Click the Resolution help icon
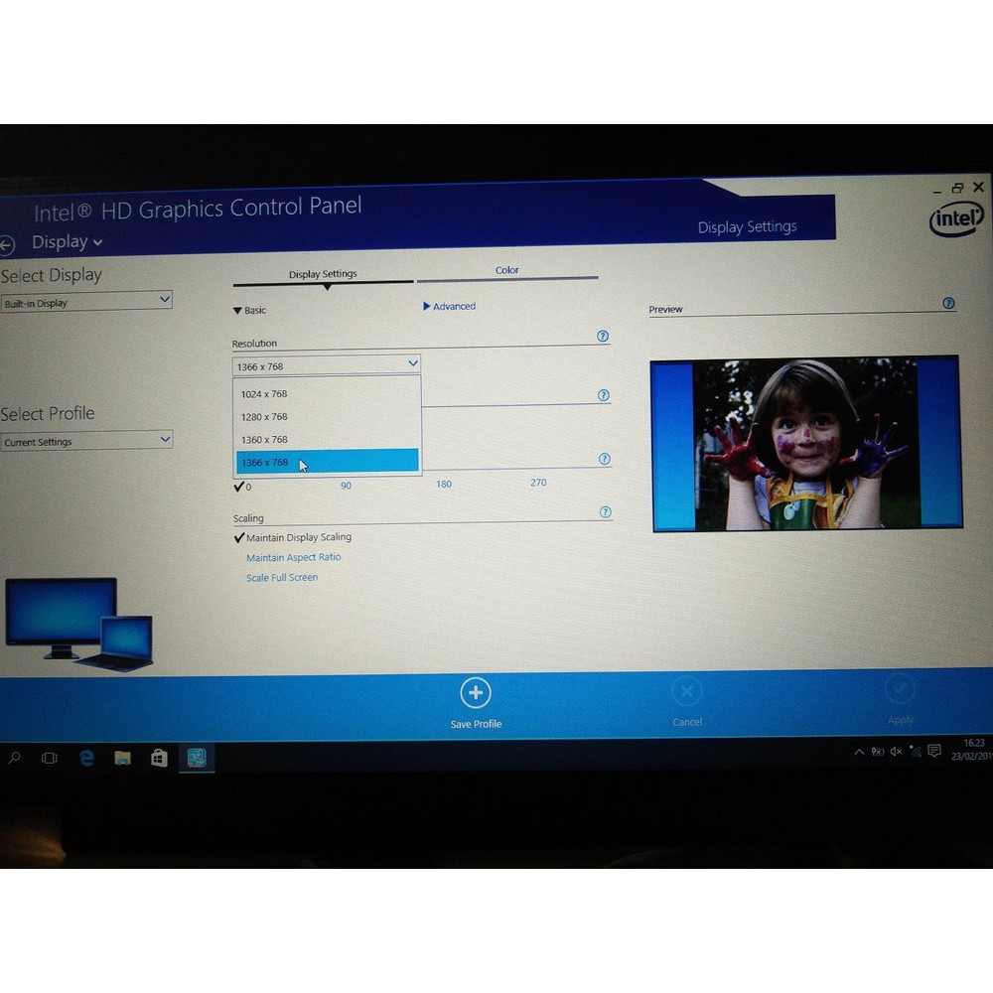This screenshot has height=993, width=993. 603,337
